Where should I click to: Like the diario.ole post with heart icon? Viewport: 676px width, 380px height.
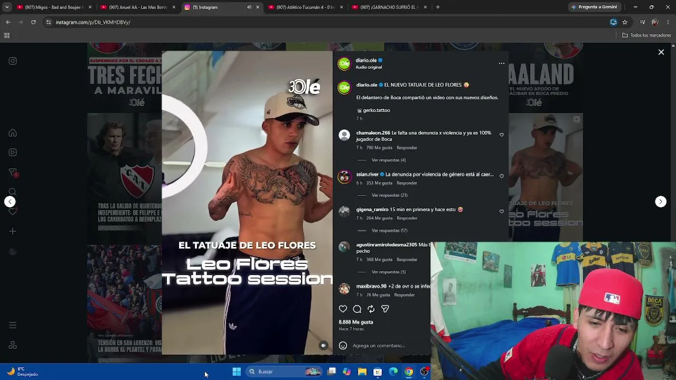click(343, 309)
